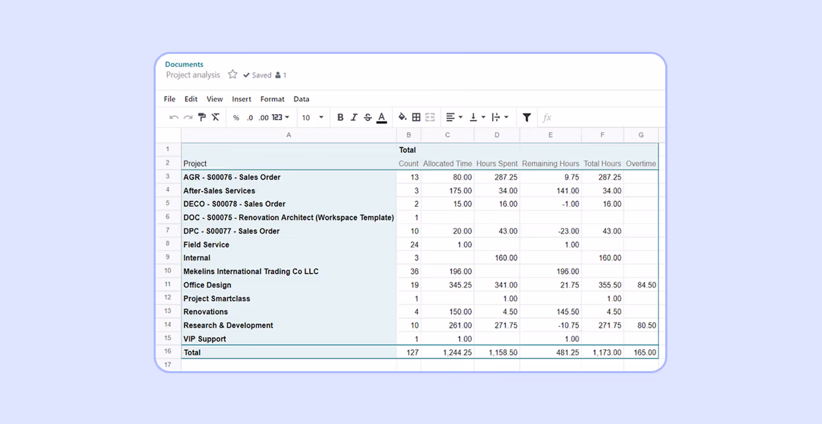Click the Undo arrow icon
This screenshot has width=822, height=424.
(174, 118)
